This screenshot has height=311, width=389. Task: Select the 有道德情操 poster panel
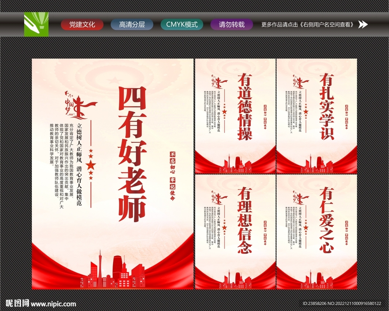(x=236, y=114)
